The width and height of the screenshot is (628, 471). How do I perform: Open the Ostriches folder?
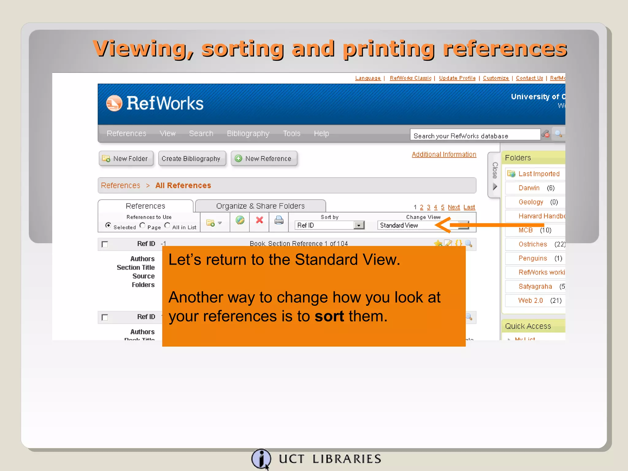533,244
